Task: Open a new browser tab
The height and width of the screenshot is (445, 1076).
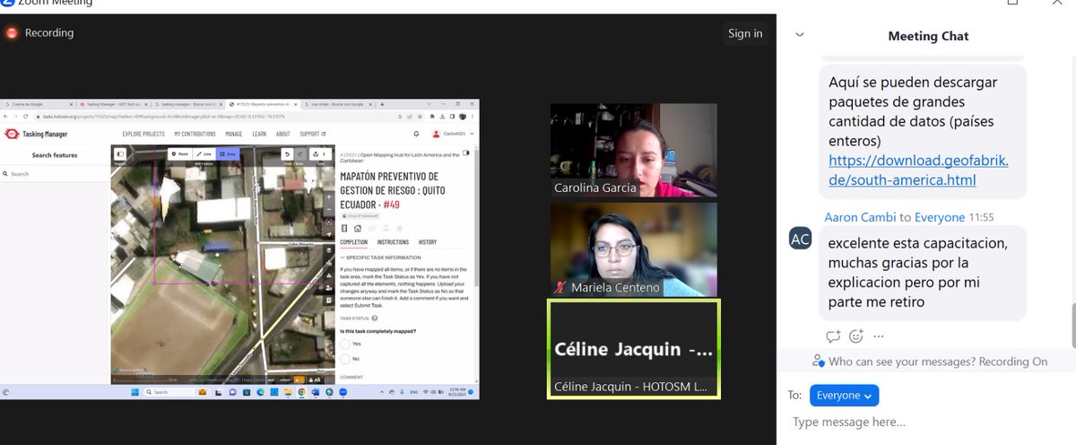Action: point(382,104)
